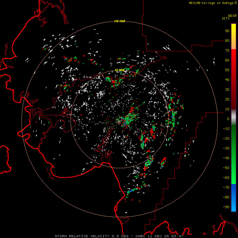
Task: Click the 50 value on the velocity scale
Action: (x=227, y=70)
